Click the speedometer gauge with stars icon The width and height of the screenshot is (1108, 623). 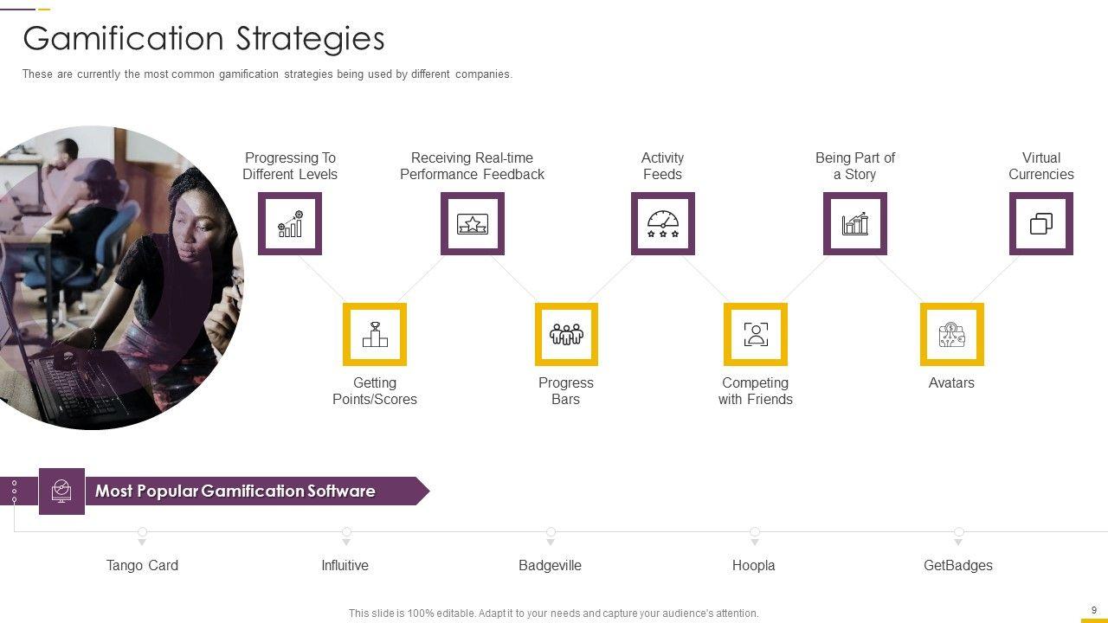(x=663, y=224)
